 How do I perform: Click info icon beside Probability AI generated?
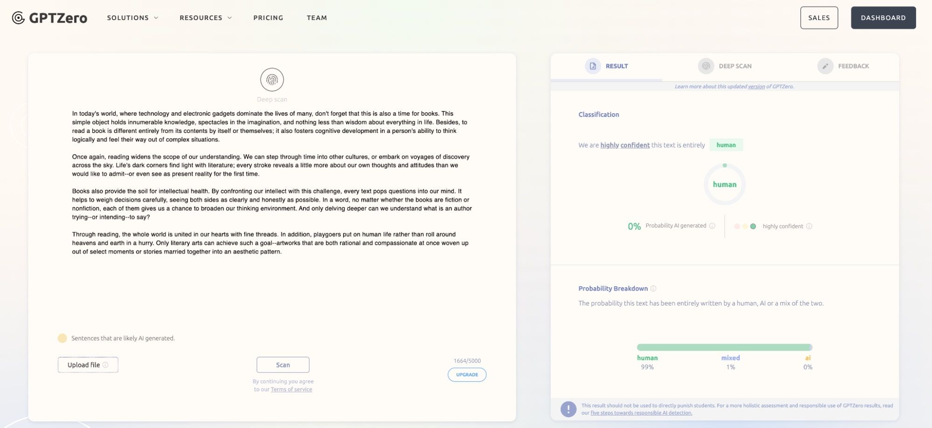click(712, 226)
